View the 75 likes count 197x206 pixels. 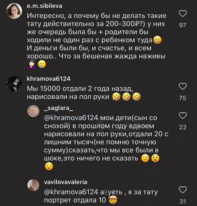tap(183, 98)
